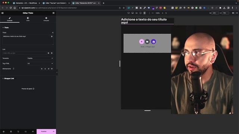239x134 pixels.
Task: Click the bottom handle of the preview frame
Action: click(148, 111)
